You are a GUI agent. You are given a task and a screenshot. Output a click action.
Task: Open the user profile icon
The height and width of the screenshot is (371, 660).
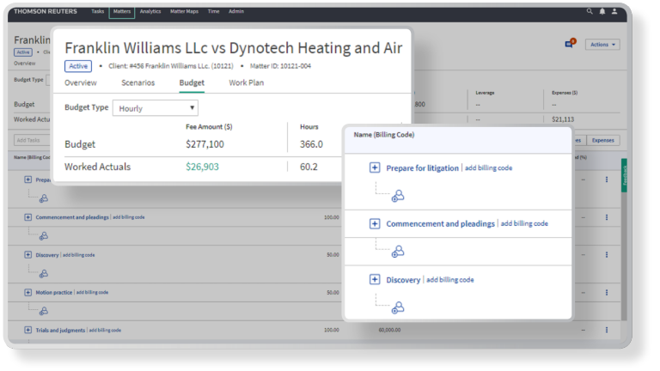(x=614, y=11)
